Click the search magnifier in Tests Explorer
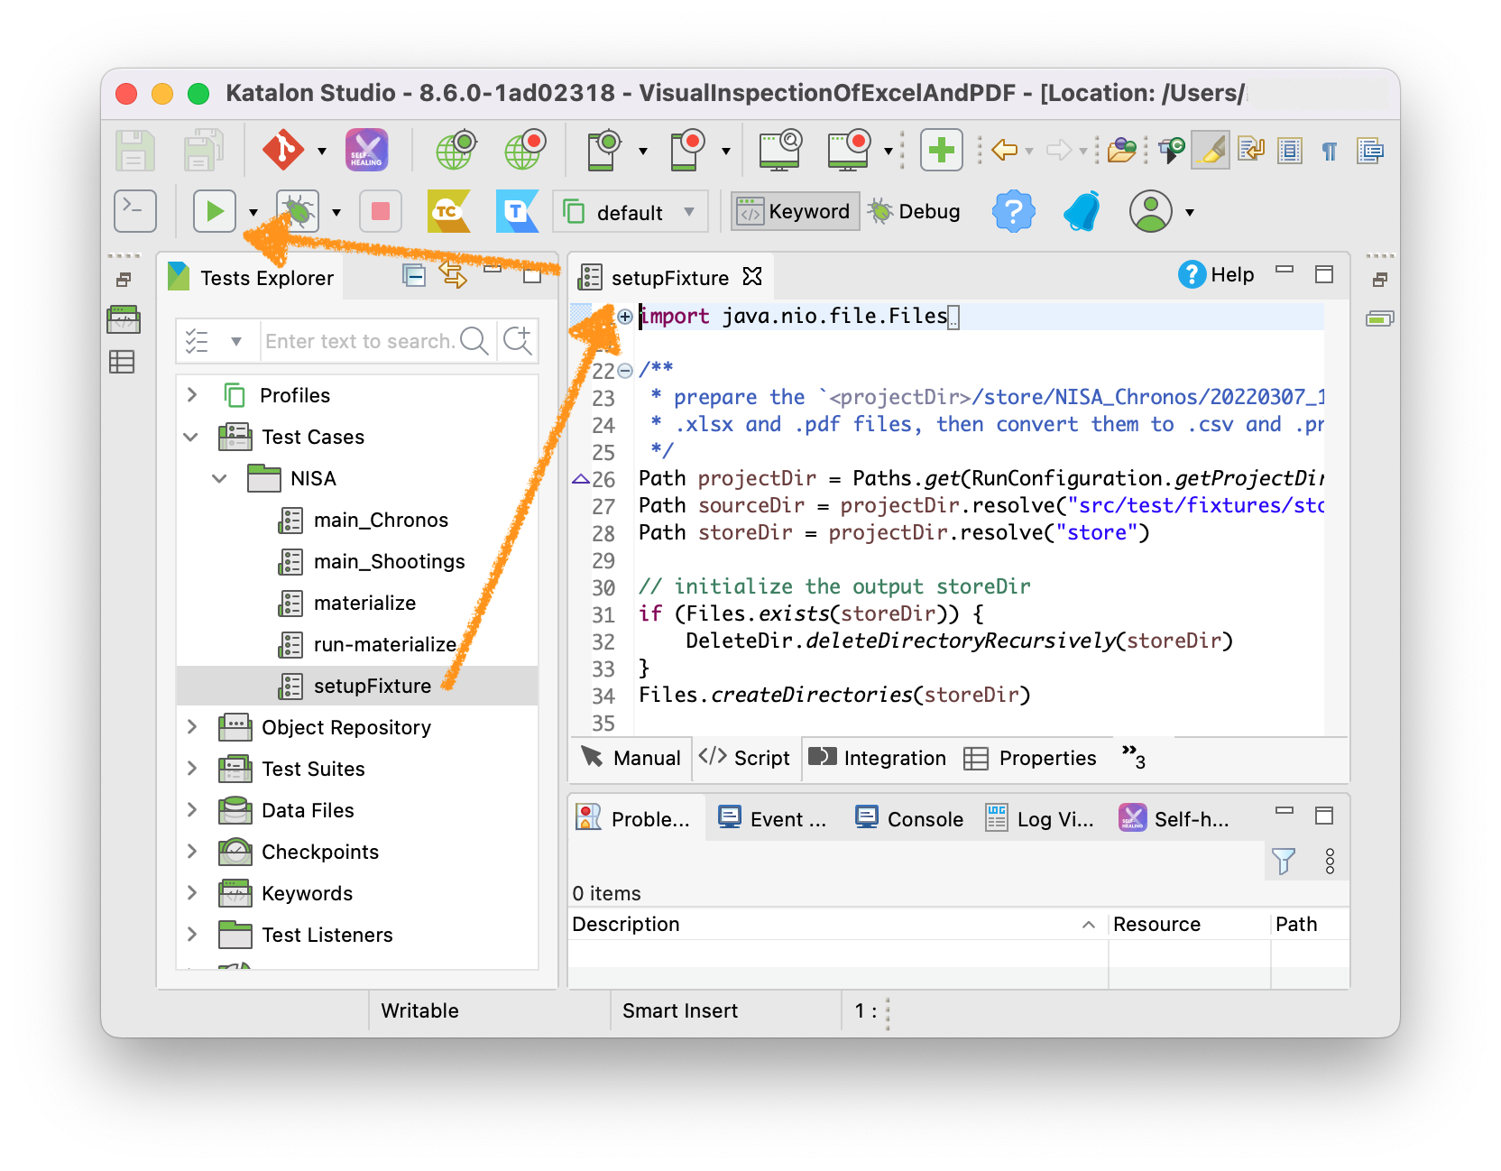1501x1171 pixels. coord(474,340)
